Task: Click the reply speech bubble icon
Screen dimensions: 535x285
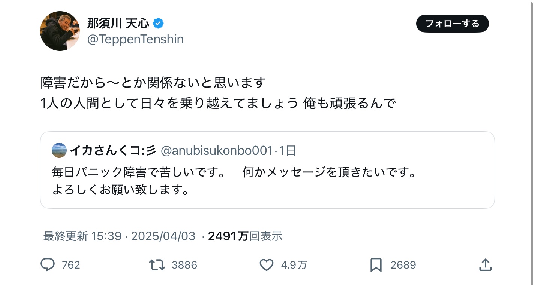Action: click(x=48, y=265)
